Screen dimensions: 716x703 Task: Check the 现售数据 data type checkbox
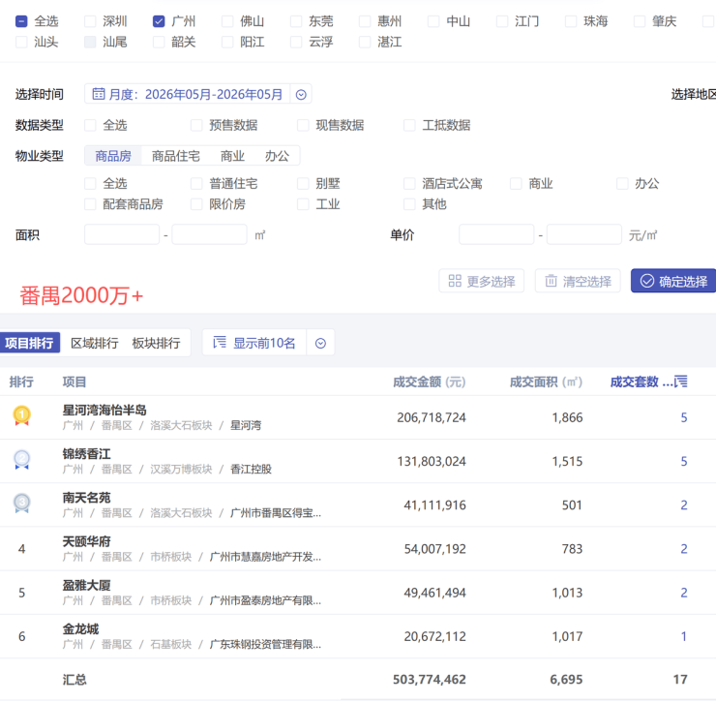pyautogui.click(x=303, y=125)
